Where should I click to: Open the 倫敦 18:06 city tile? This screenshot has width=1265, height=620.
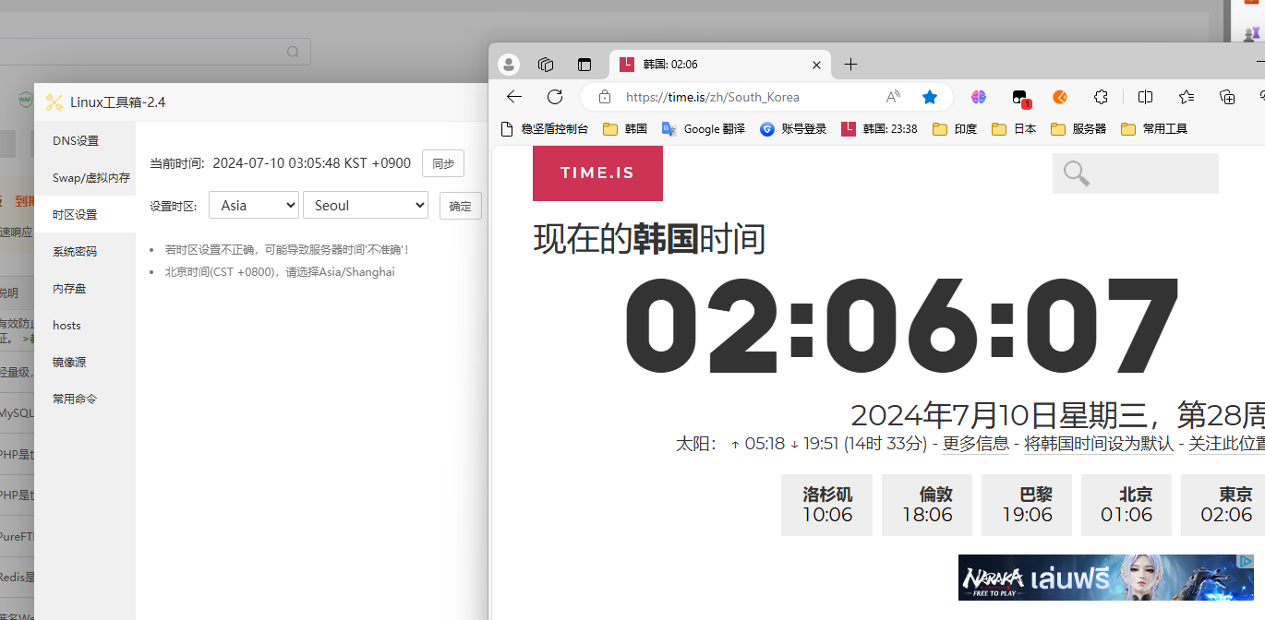[x=927, y=505]
